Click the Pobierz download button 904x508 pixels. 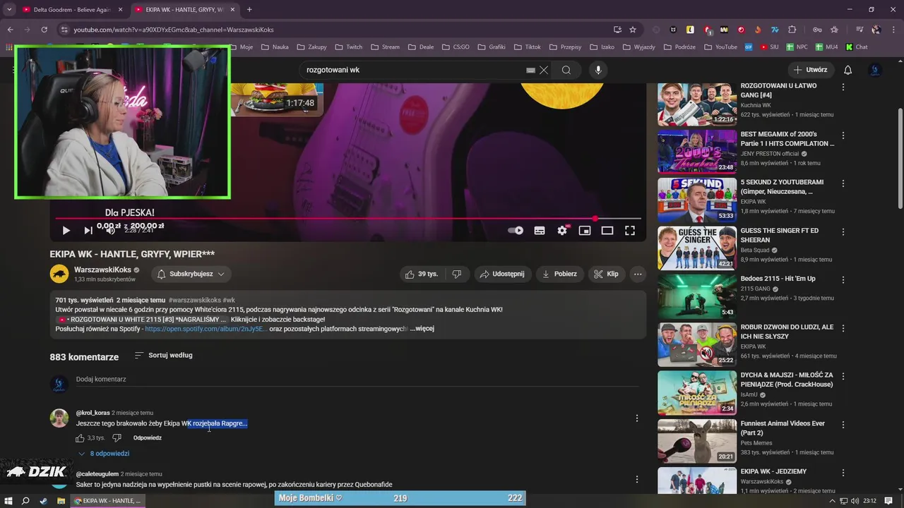pos(559,274)
